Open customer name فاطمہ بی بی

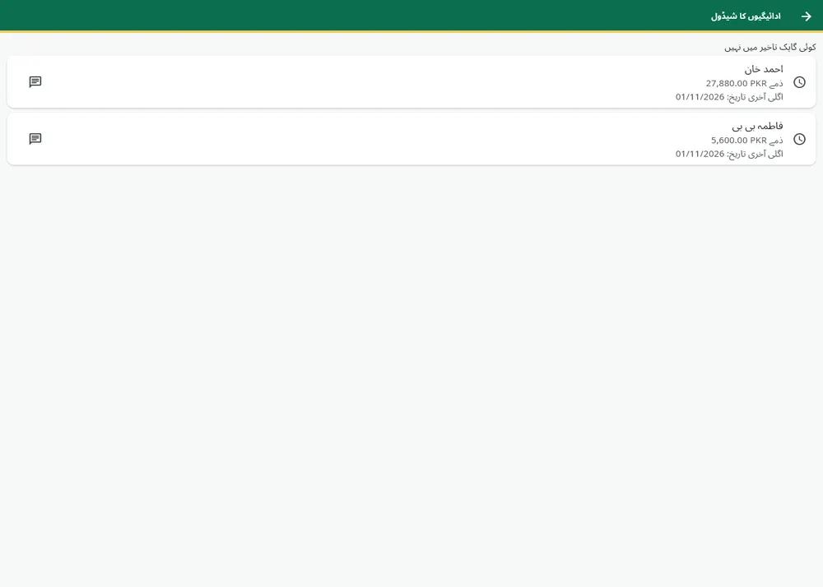tap(757, 126)
